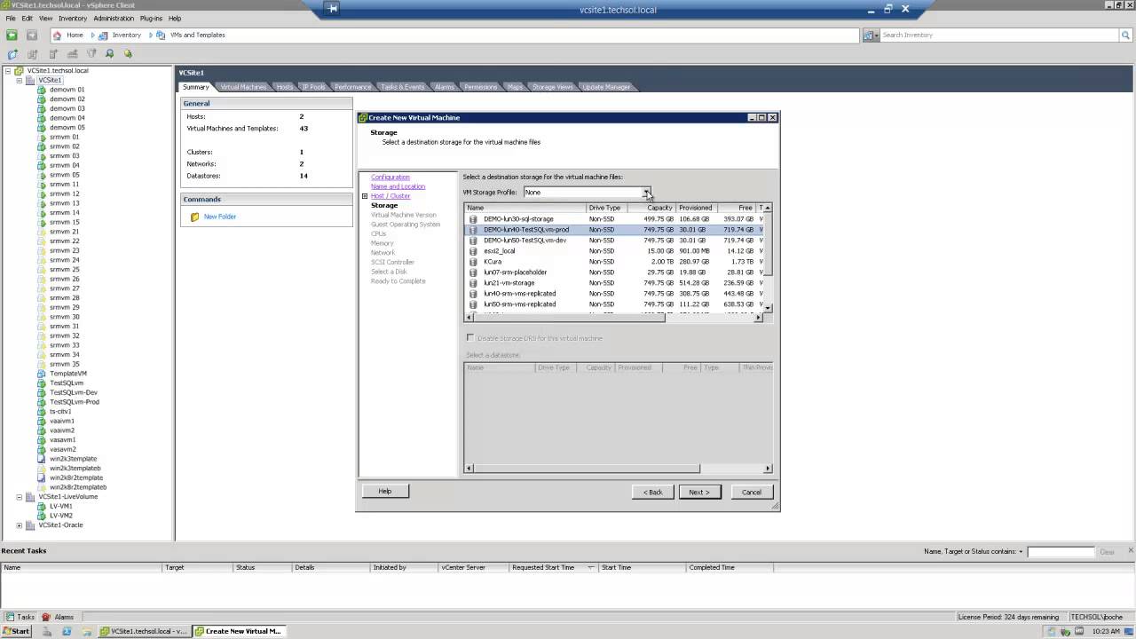The image size is (1136, 639).
Task: Go to the Name and Location link
Action: coord(398,186)
